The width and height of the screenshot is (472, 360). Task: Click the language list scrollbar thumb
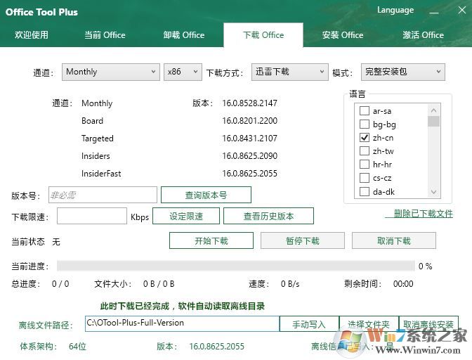tap(434, 122)
